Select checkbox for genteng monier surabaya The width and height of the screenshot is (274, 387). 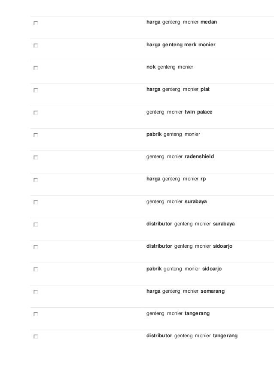36,202
